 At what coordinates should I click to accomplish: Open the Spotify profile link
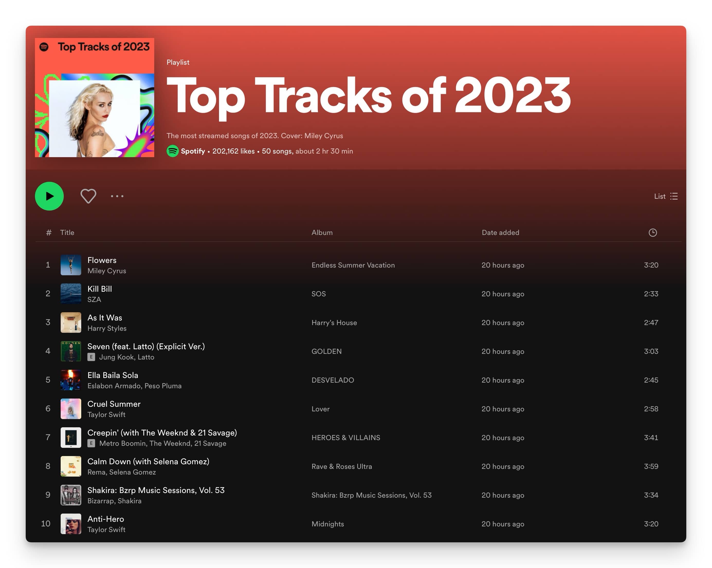click(x=193, y=151)
